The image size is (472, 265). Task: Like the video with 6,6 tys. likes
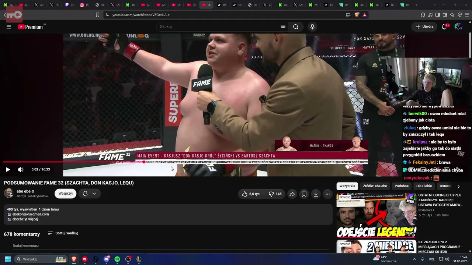[251, 194]
